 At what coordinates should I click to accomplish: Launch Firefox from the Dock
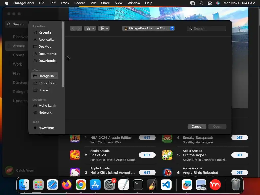[67, 185]
